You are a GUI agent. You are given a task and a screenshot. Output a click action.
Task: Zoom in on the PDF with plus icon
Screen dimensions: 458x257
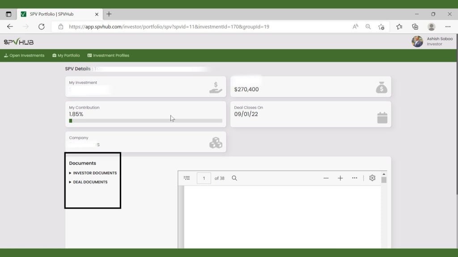click(340, 178)
